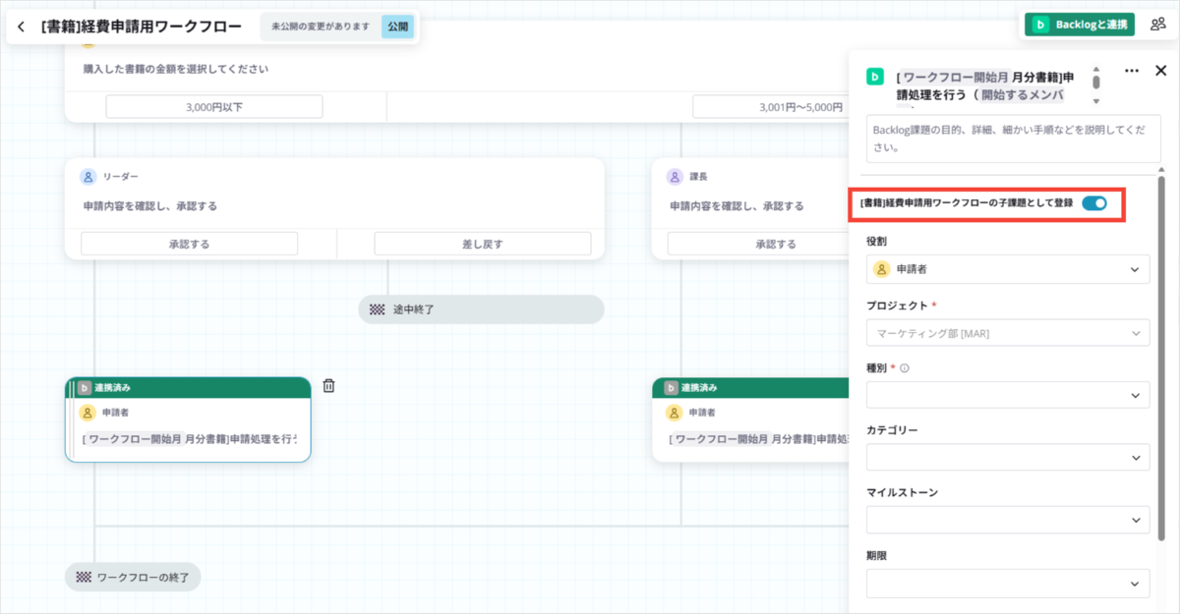
Task: Close the task detail side panel
Action: pyautogui.click(x=1160, y=71)
